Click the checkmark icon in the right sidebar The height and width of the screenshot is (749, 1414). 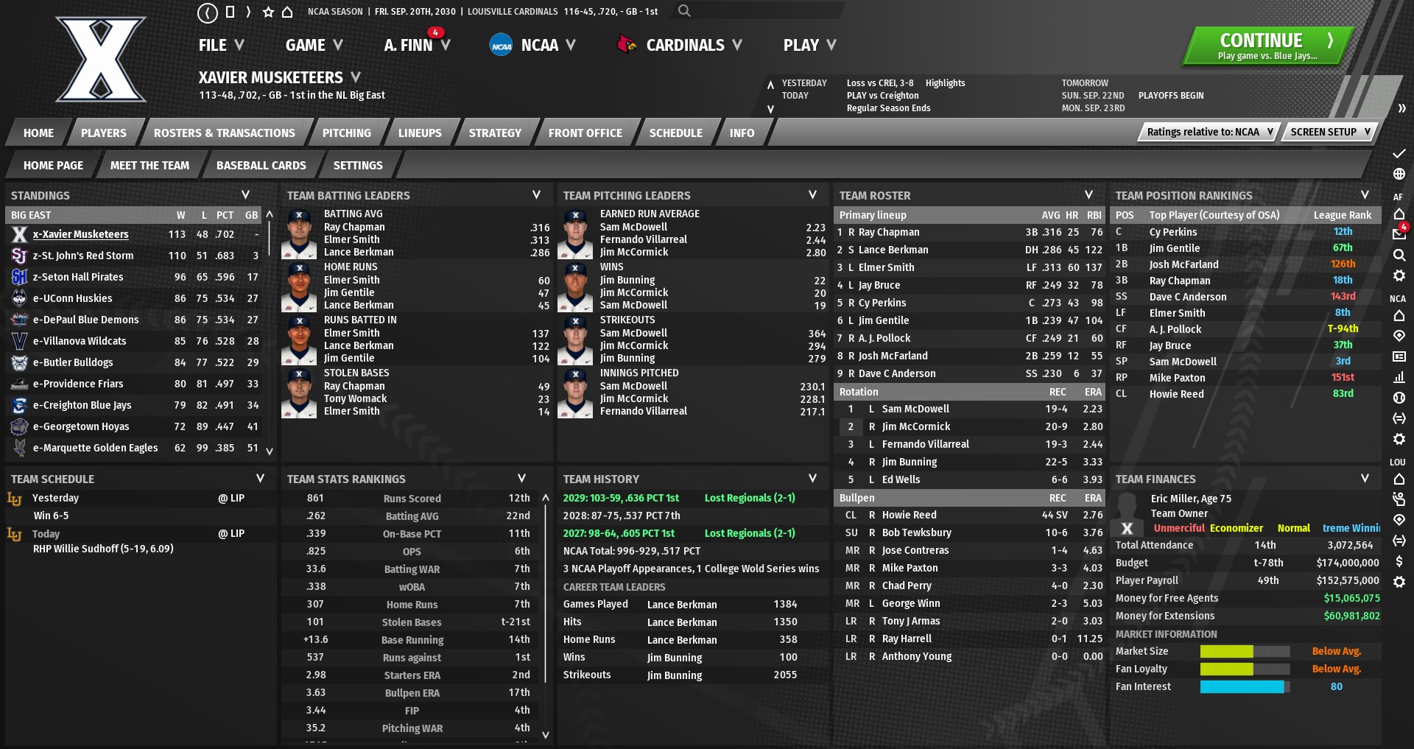point(1399,153)
